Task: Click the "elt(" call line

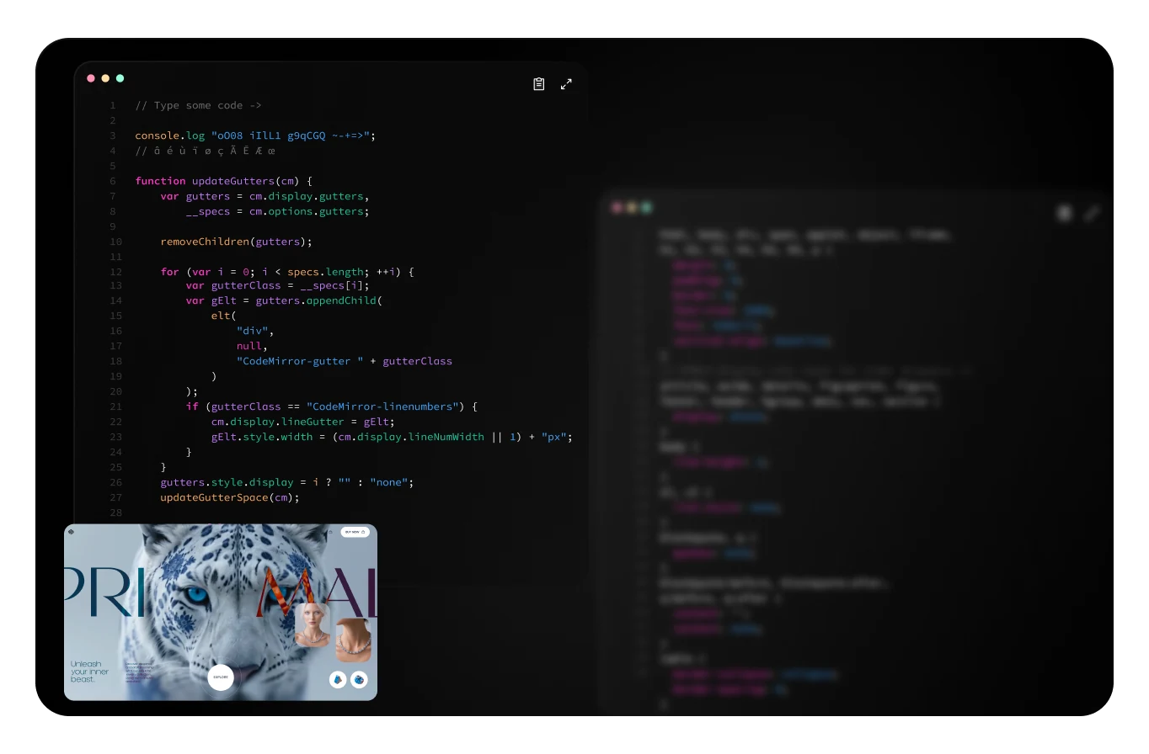Action: [223, 316]
